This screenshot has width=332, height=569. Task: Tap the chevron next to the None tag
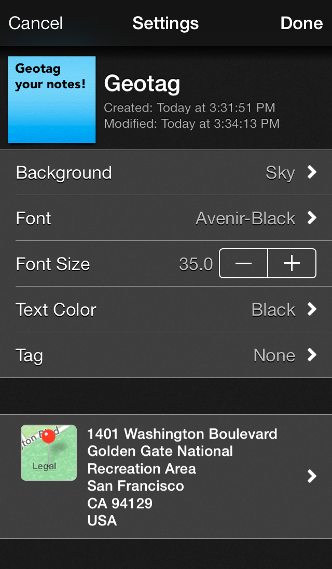[312, 355]
